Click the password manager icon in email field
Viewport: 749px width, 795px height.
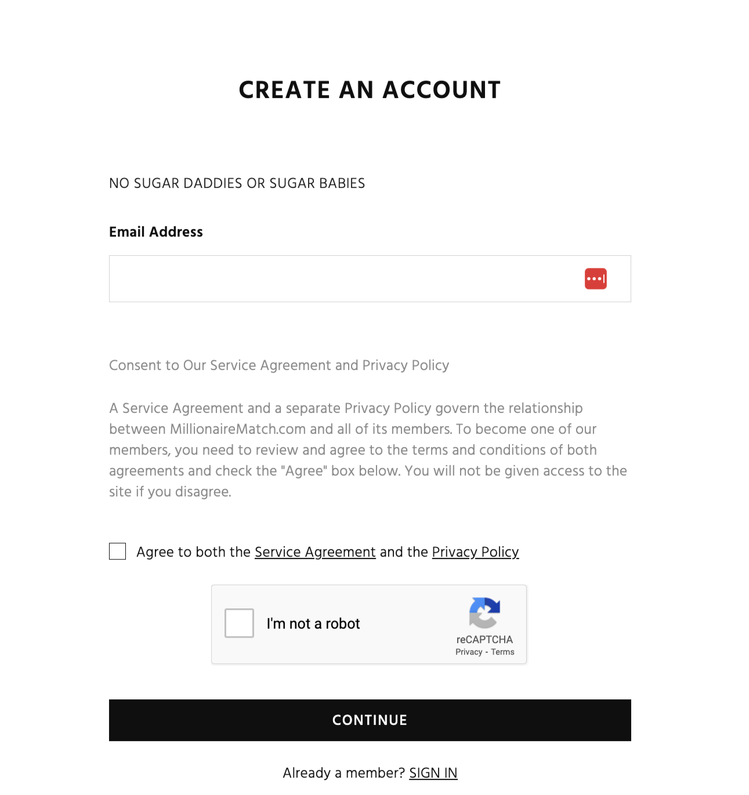595,278
